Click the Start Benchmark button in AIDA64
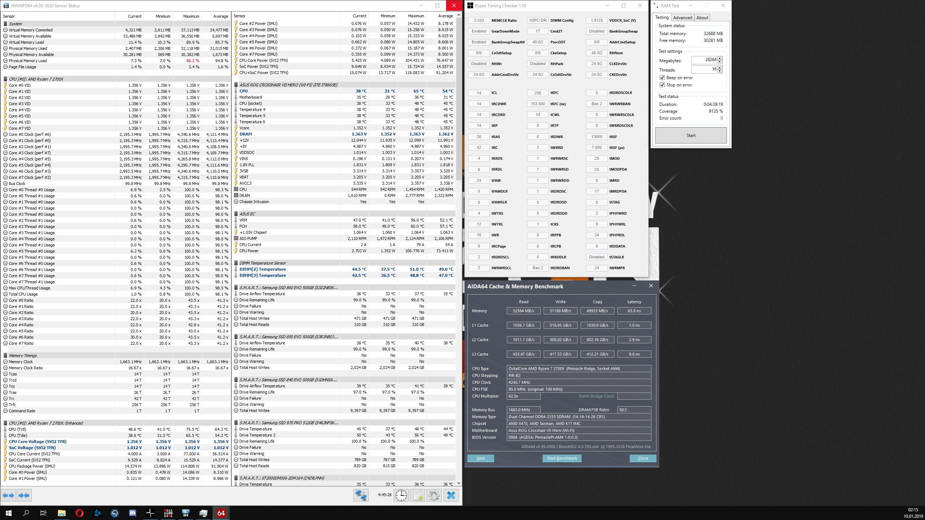This screenshot has width=925, height=520. [x=562, y=458]
